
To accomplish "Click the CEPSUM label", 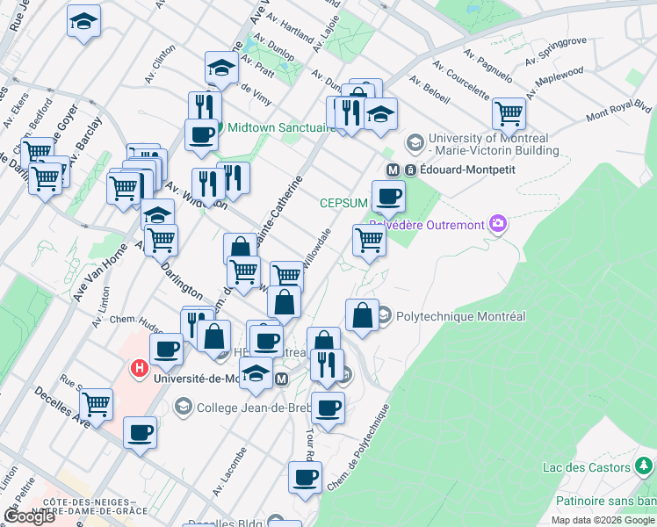I will (343, 203).
